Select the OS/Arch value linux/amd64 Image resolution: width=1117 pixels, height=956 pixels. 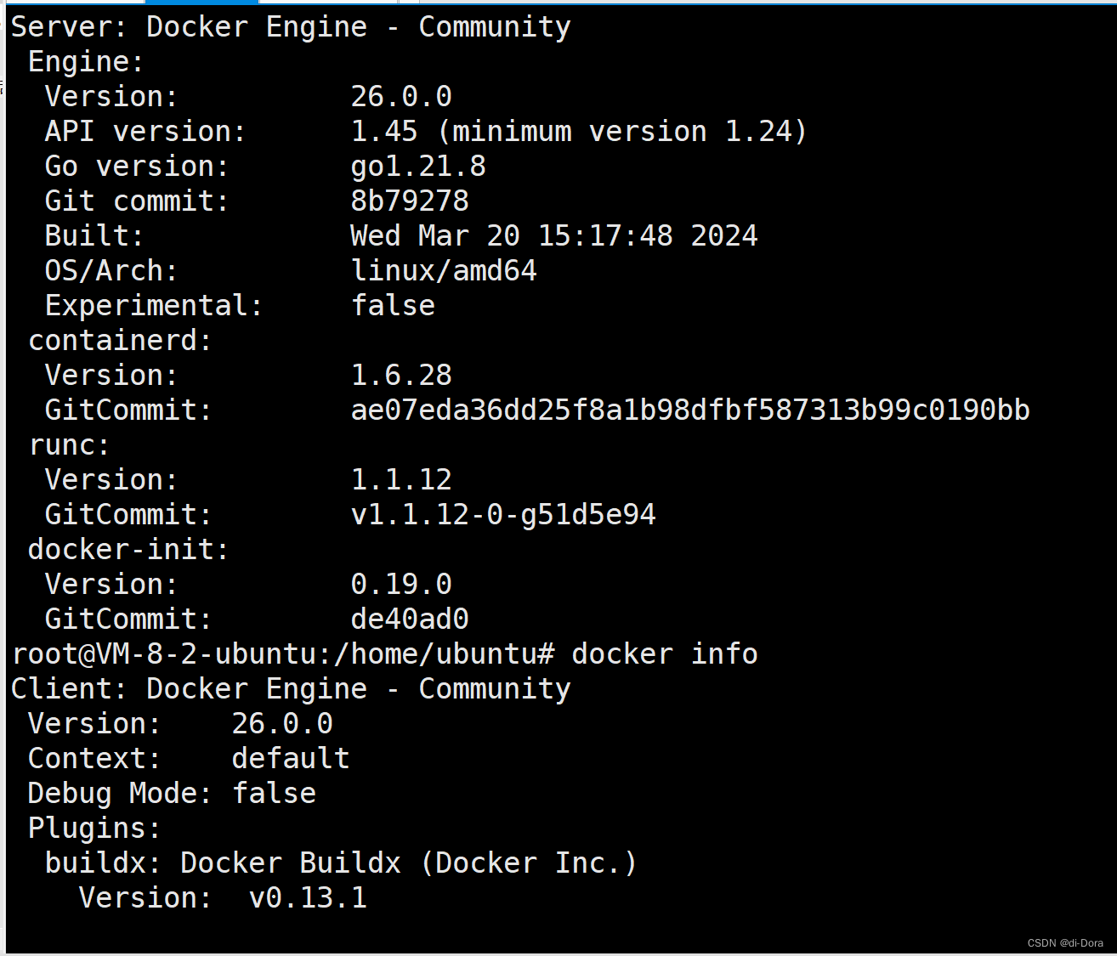[x=444, y=271]
